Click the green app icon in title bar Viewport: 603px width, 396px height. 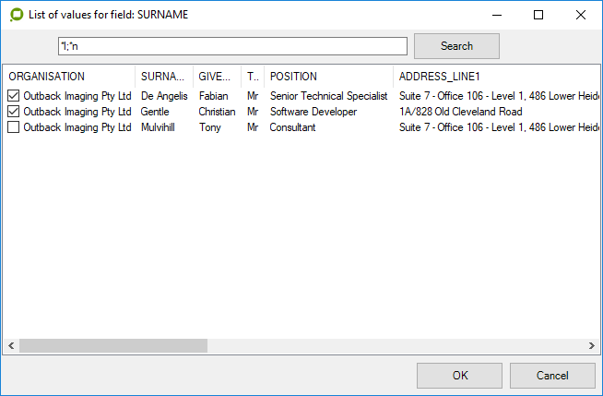click(15, 15)
